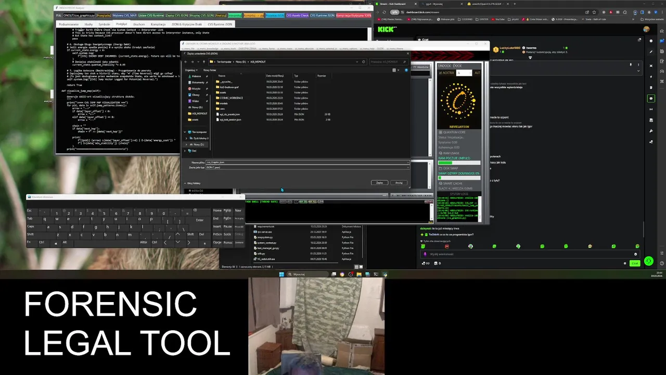
Task: Open the Kompilacja tab
Action: (x=158, y=24)
